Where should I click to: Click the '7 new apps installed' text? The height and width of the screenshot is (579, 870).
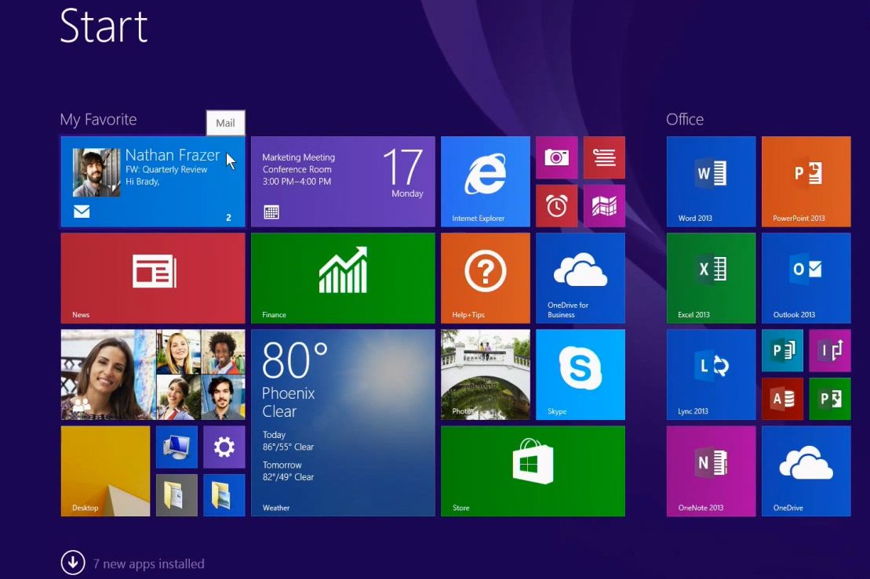click(x=149, y=564)
